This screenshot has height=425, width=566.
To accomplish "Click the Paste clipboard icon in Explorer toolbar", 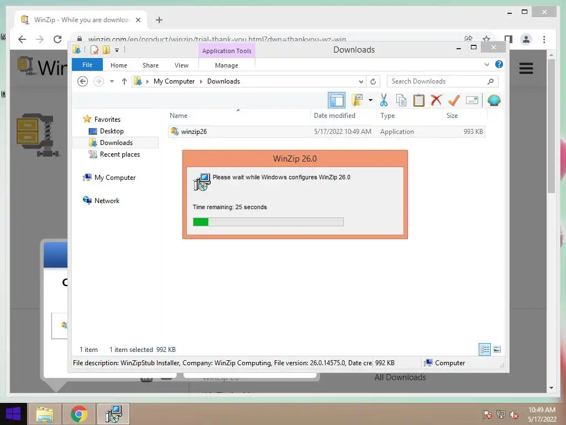I will 419,100.
